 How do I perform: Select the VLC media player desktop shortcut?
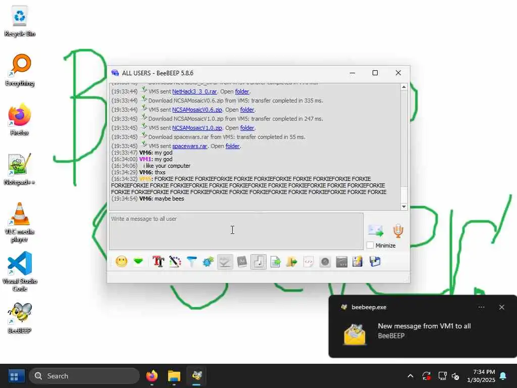pos(20,222)
